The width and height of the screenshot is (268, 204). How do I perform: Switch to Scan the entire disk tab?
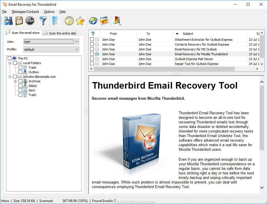click(x=60, y=33)
